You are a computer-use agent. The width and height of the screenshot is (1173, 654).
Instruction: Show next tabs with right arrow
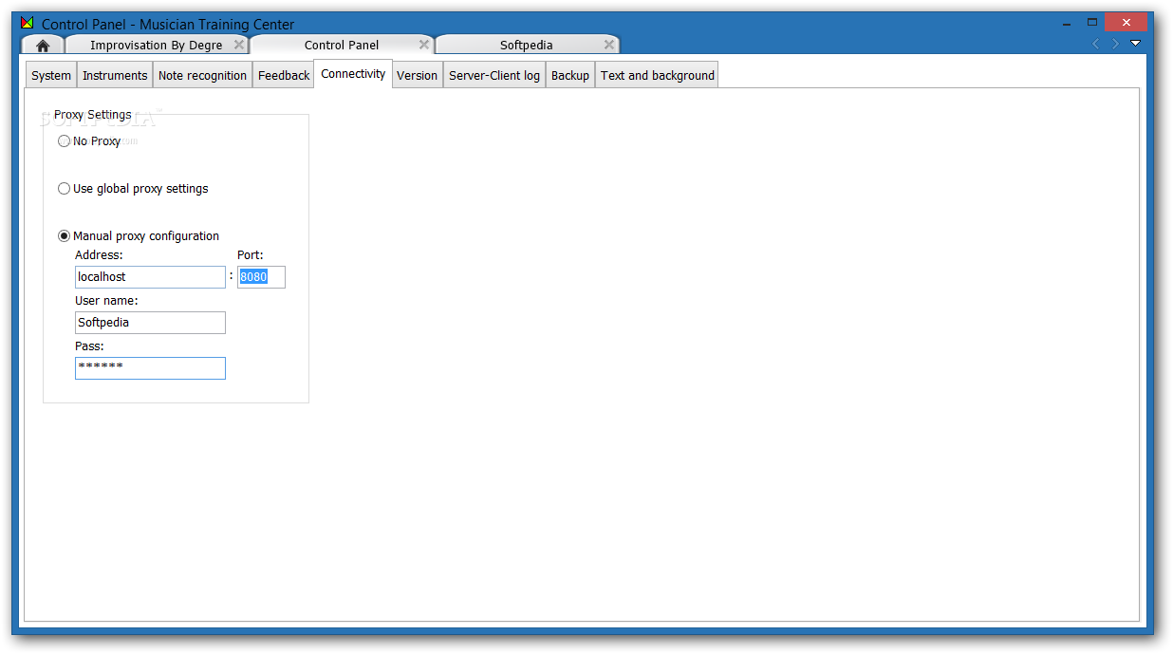click(x=1115, y=44)
